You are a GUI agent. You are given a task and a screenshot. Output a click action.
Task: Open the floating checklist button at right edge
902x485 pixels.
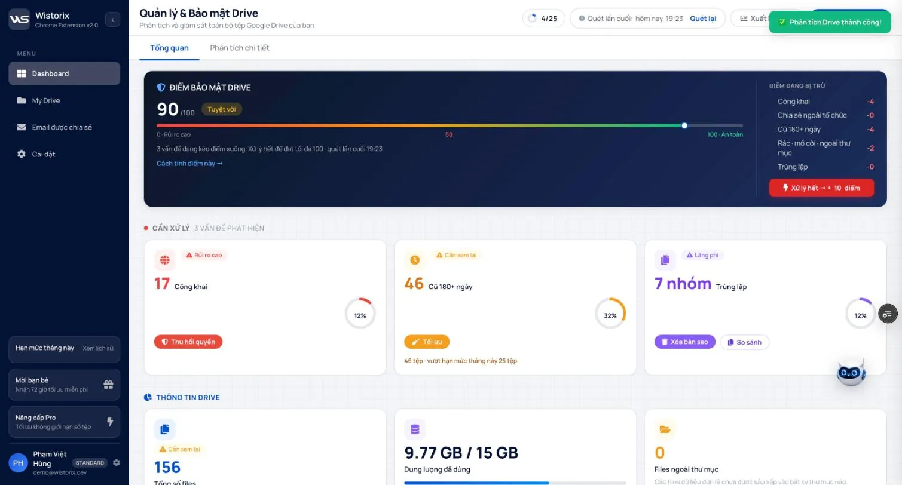point(888,314)
